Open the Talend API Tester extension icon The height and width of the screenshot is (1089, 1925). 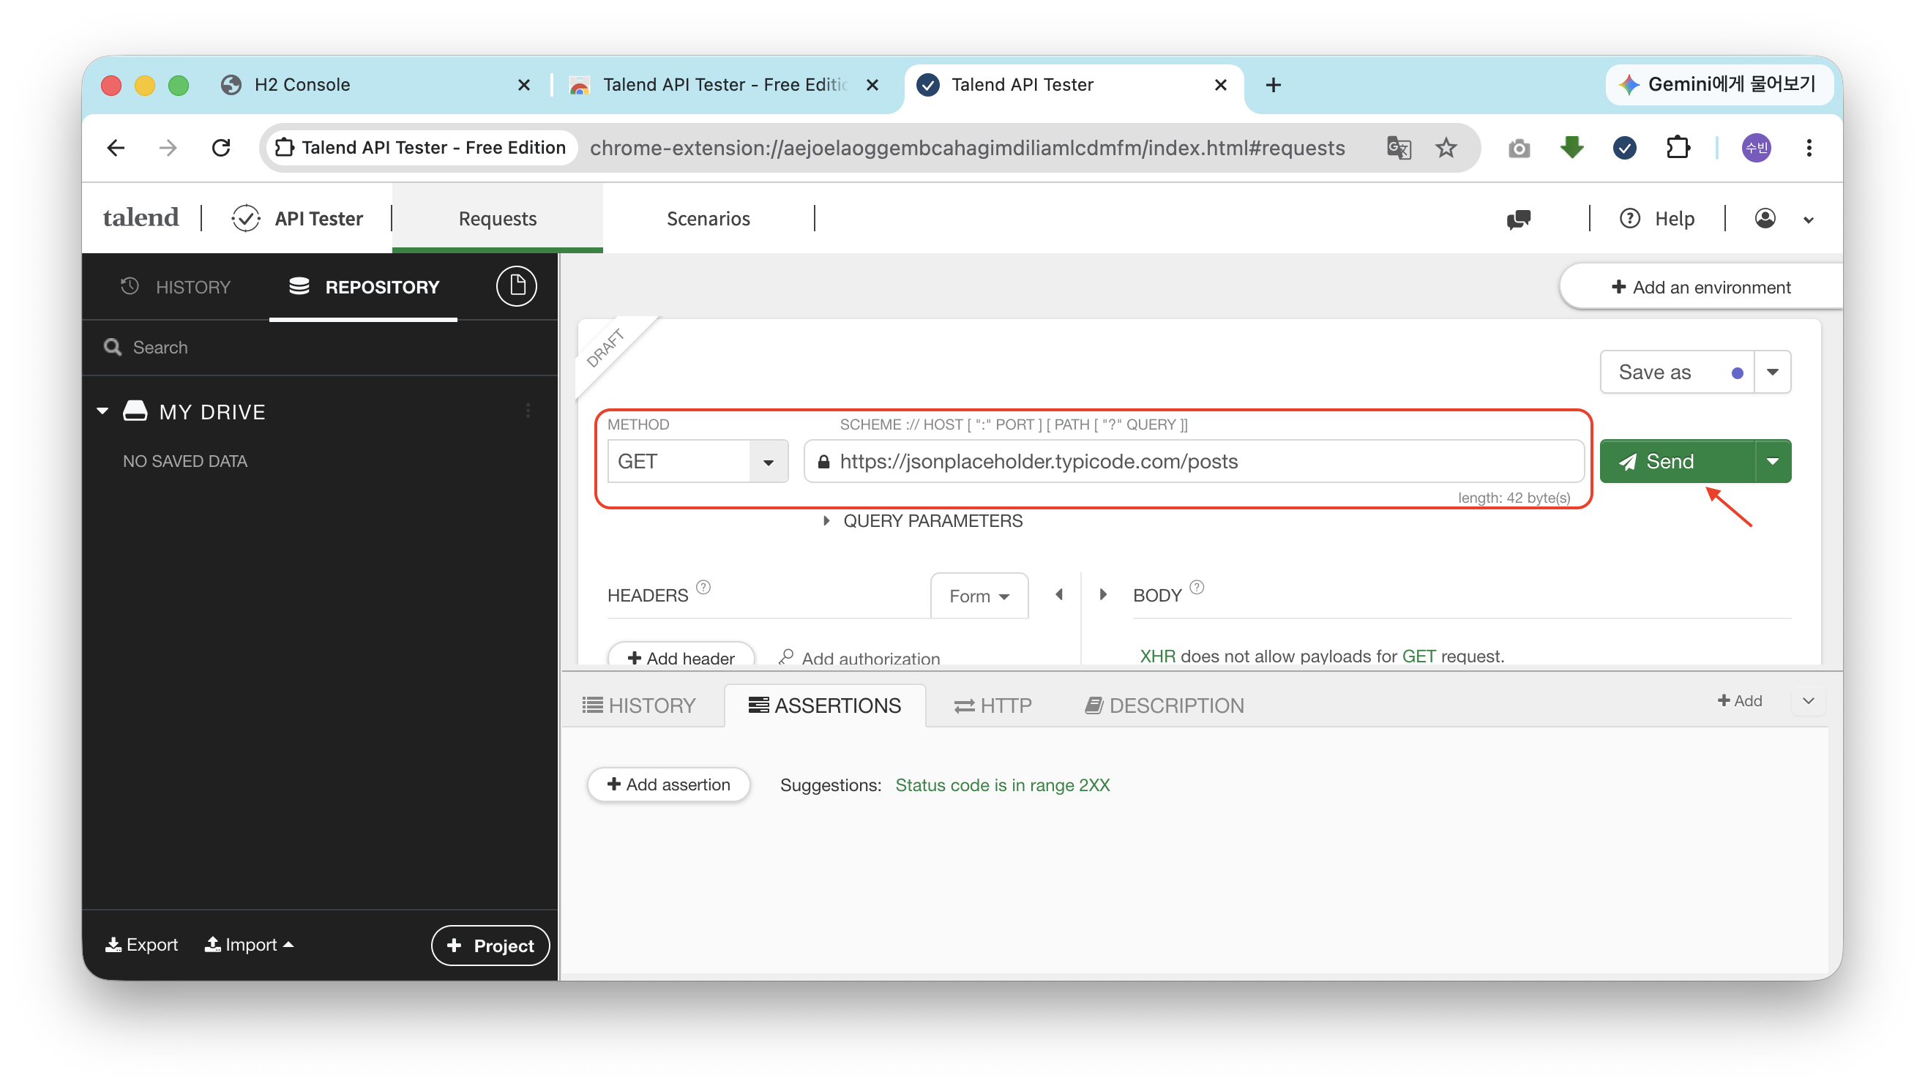tap(1624, 148)
